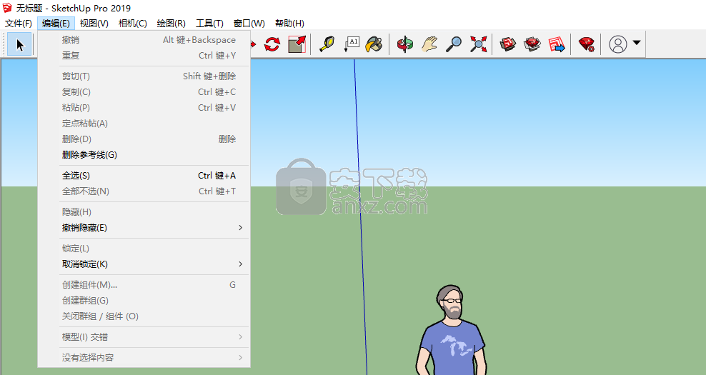
Task: Click the SketchUp logo in the title bar
Action: [x=6, y=8]
